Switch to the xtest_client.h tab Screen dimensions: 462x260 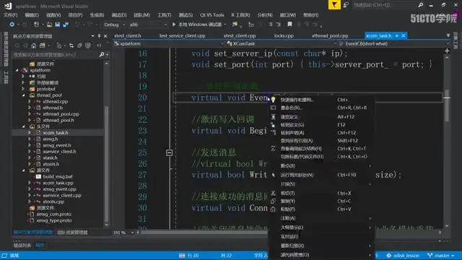tap(128, 35)
